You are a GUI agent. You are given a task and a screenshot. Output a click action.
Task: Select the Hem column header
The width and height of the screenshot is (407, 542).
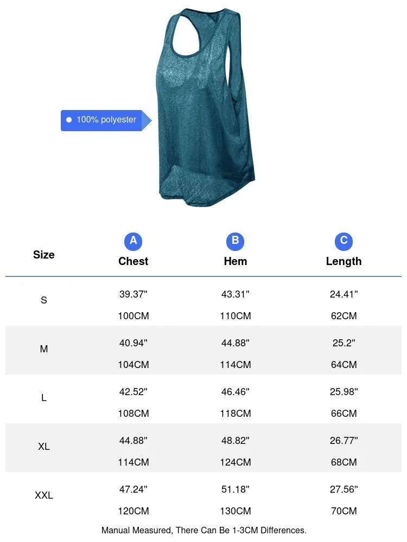(x=236, y=261)
